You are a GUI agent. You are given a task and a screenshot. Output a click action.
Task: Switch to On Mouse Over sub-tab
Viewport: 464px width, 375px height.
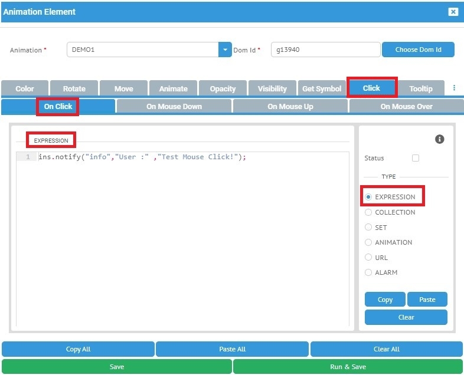pos(406,107)
